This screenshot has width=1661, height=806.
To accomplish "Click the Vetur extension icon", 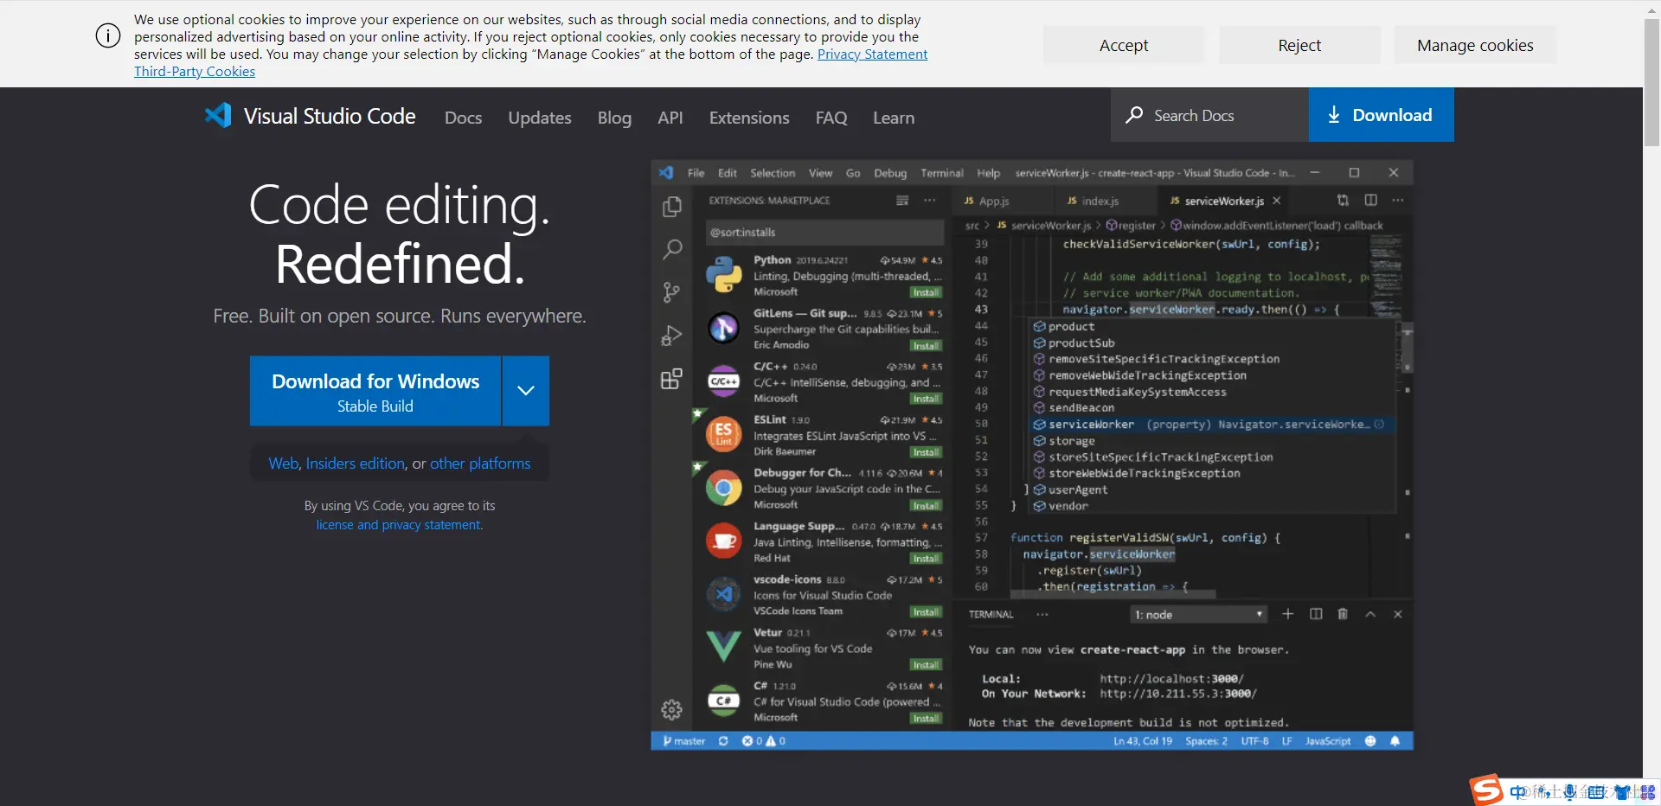I will 724,647.
